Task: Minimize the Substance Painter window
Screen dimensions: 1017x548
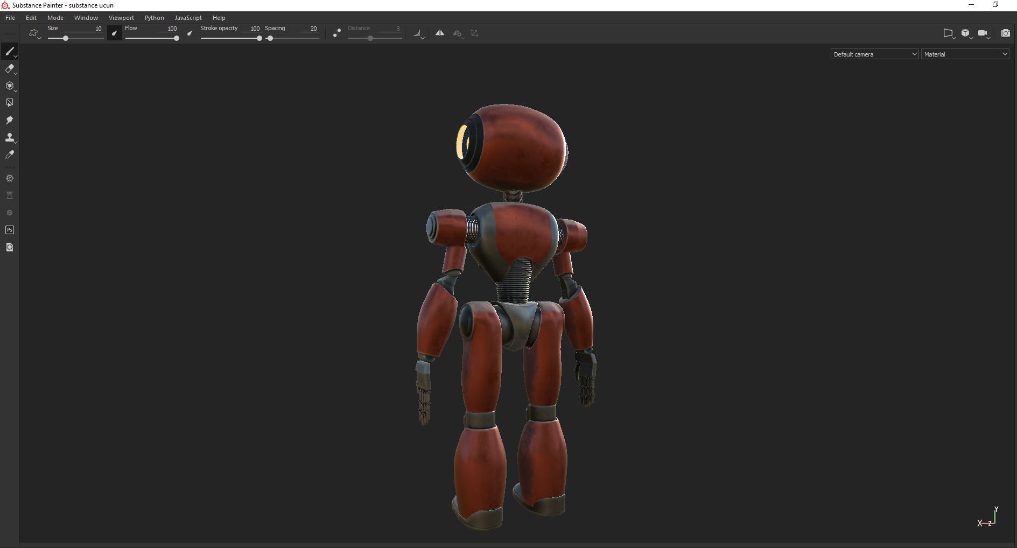Action: tap(971, 5)
